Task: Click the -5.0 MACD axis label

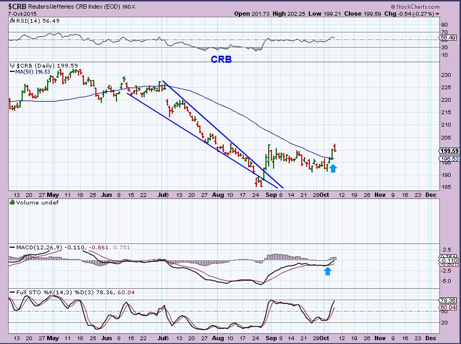Action: pyautogui.click(x=446, y=281)
